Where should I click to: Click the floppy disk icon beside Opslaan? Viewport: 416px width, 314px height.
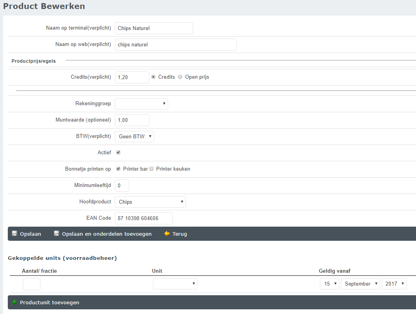click(14, 234)
